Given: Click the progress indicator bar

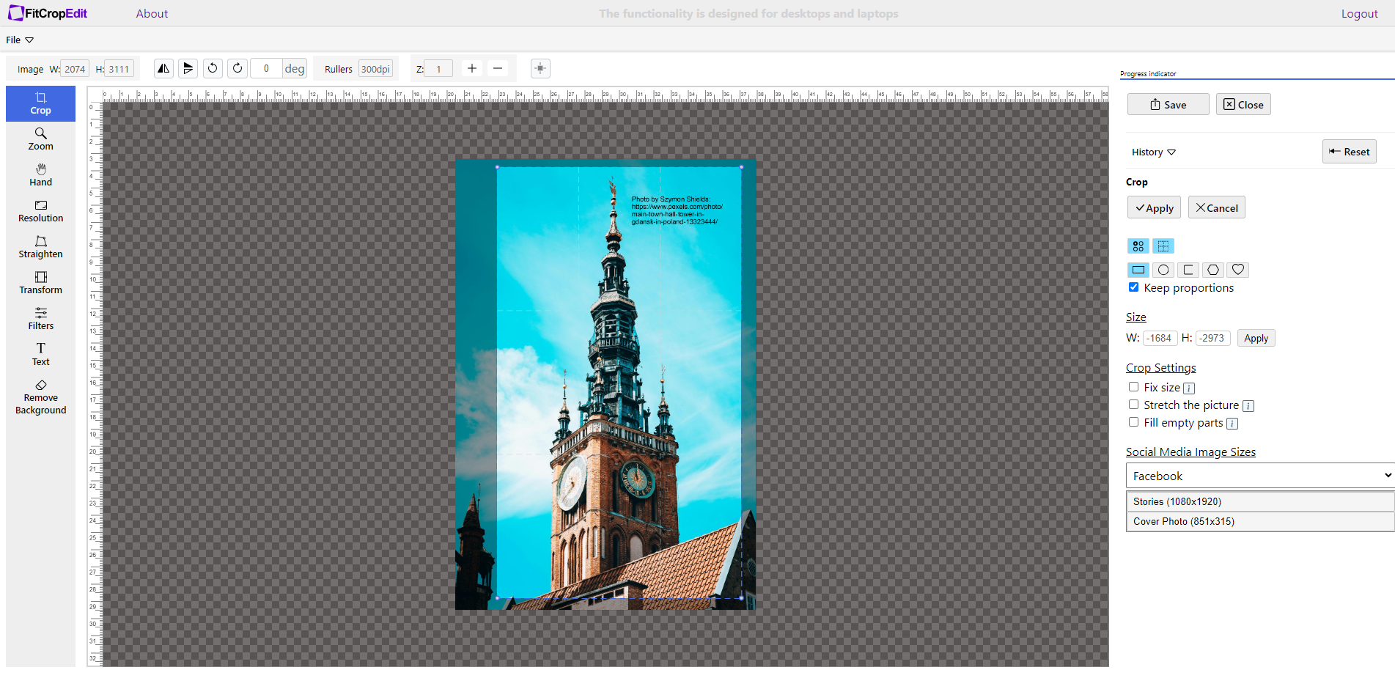Looking at the screenshot, I should (x=1256, y=78).
